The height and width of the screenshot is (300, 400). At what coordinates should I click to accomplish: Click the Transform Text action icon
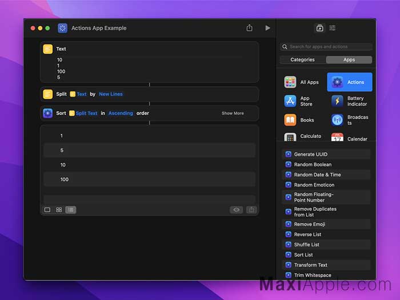[x=288, y=265]
